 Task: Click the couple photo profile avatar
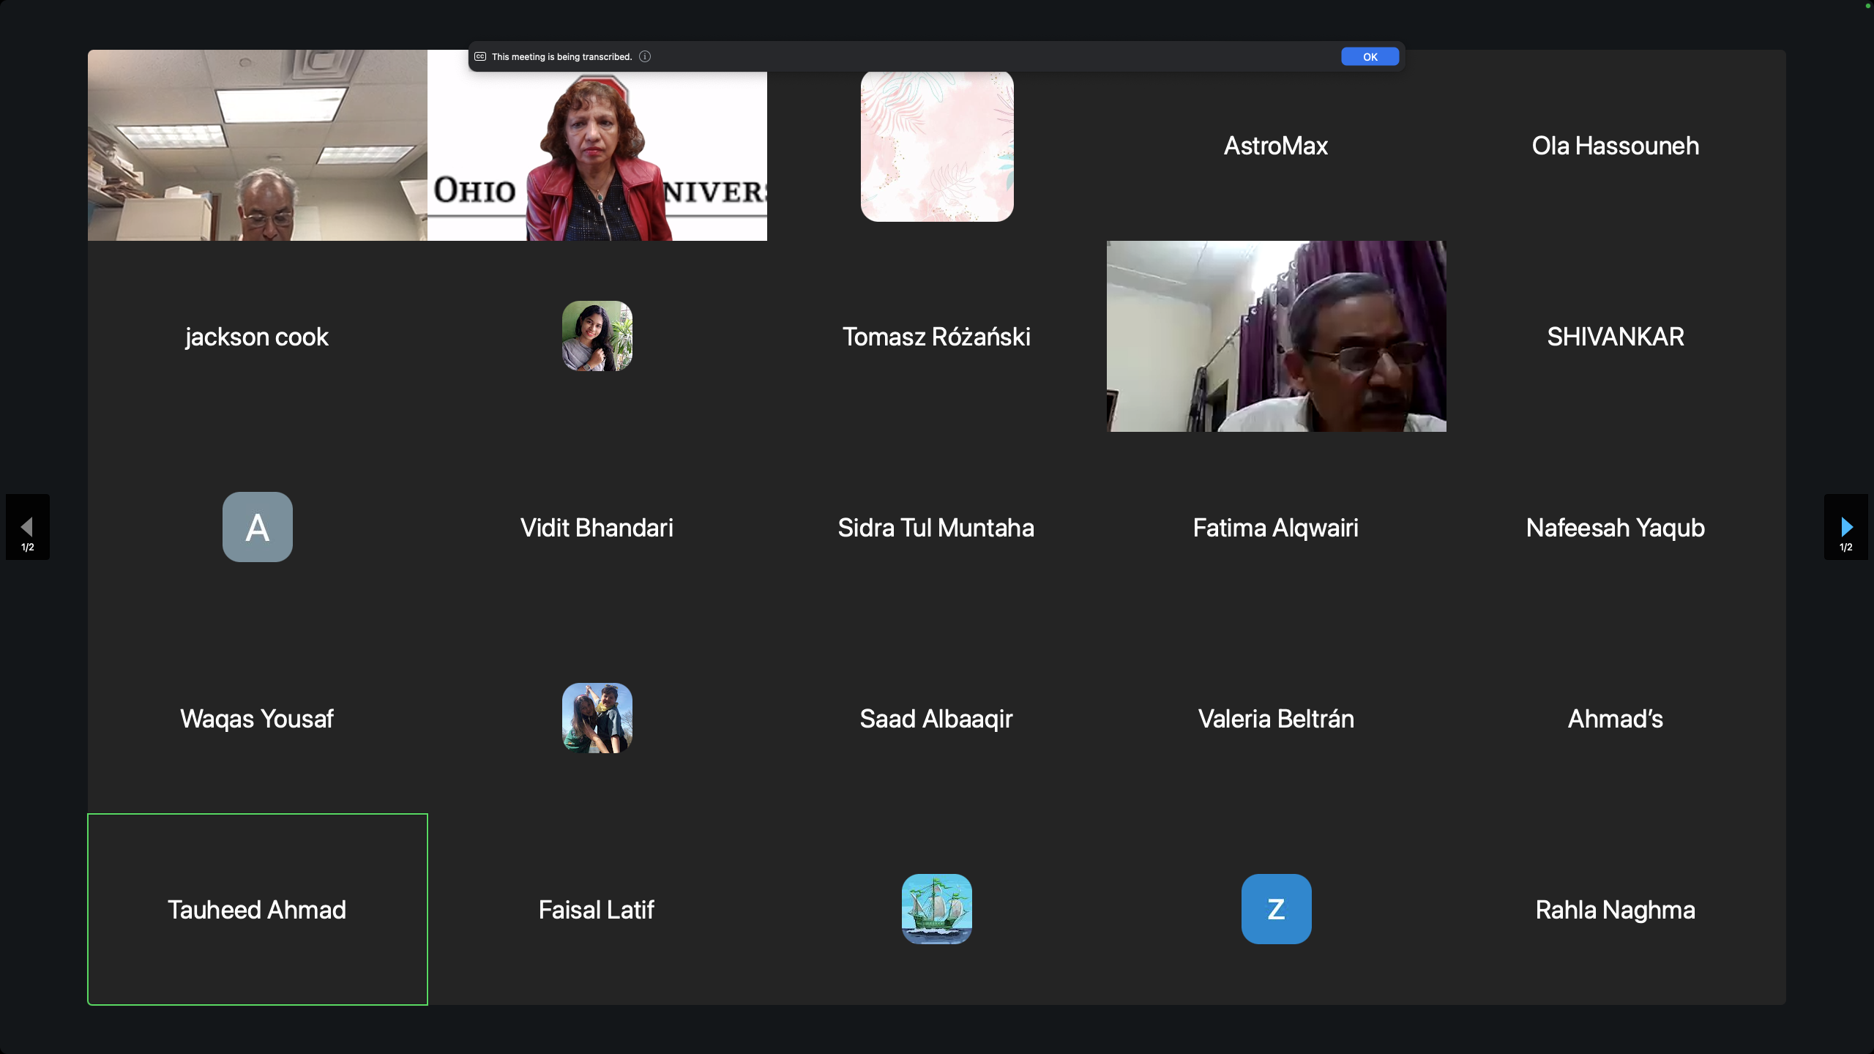(597, 718)
